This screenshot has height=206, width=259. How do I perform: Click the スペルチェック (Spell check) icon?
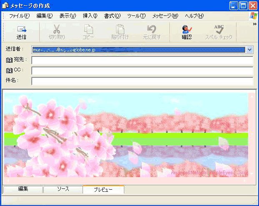click(x=219, y=29)
